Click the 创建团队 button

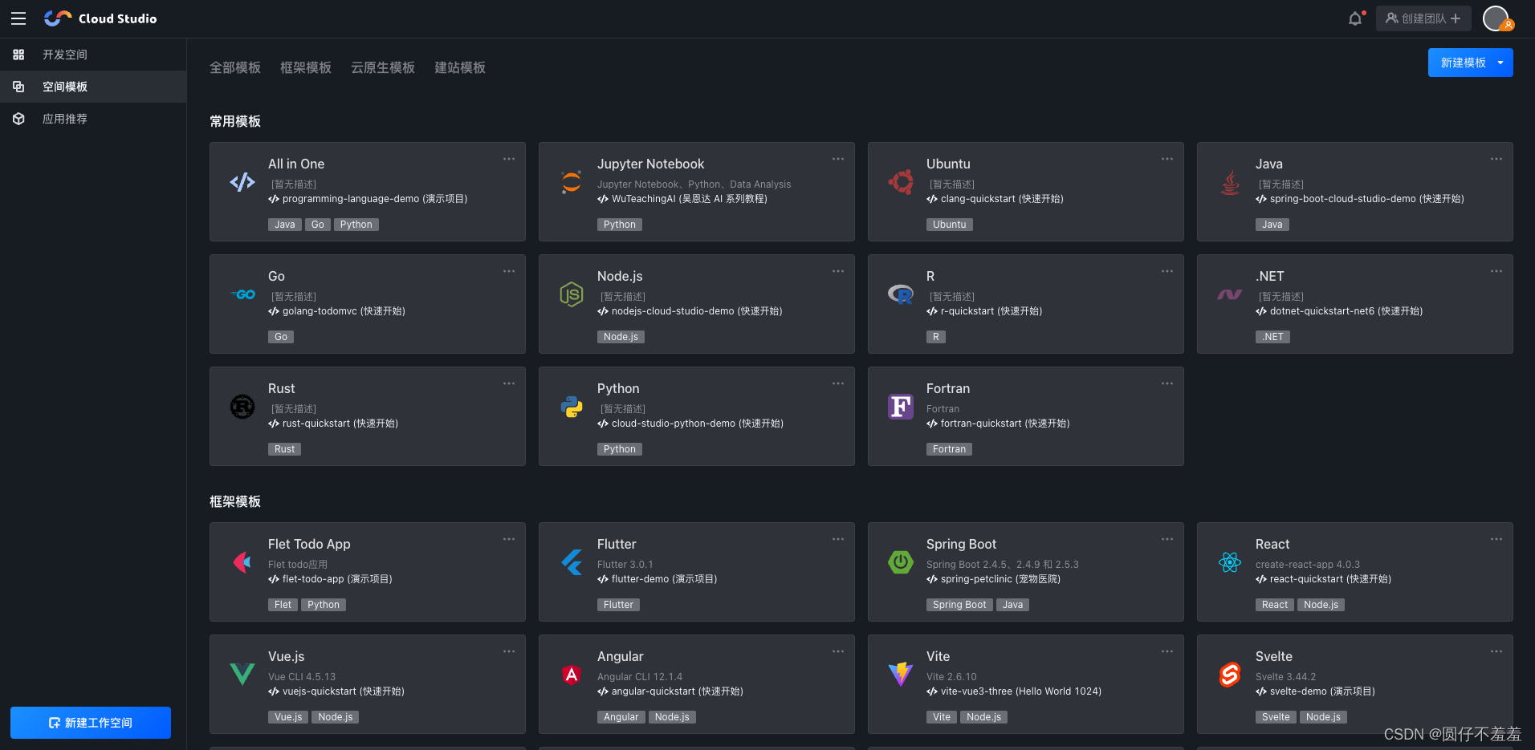pyautogui.click(x=1423, y=18)
